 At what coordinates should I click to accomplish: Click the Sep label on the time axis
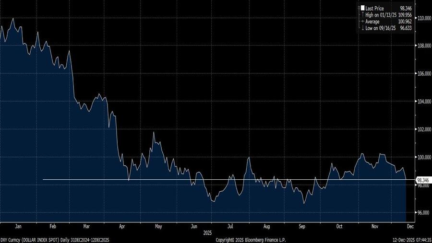pos(302,225)
